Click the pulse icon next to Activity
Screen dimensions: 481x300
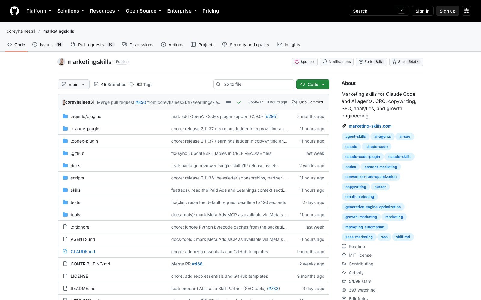(344, 273)
